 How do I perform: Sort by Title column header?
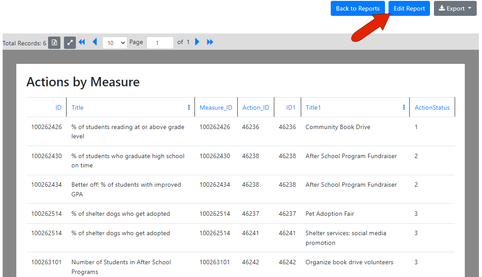[x=78, y=107]
